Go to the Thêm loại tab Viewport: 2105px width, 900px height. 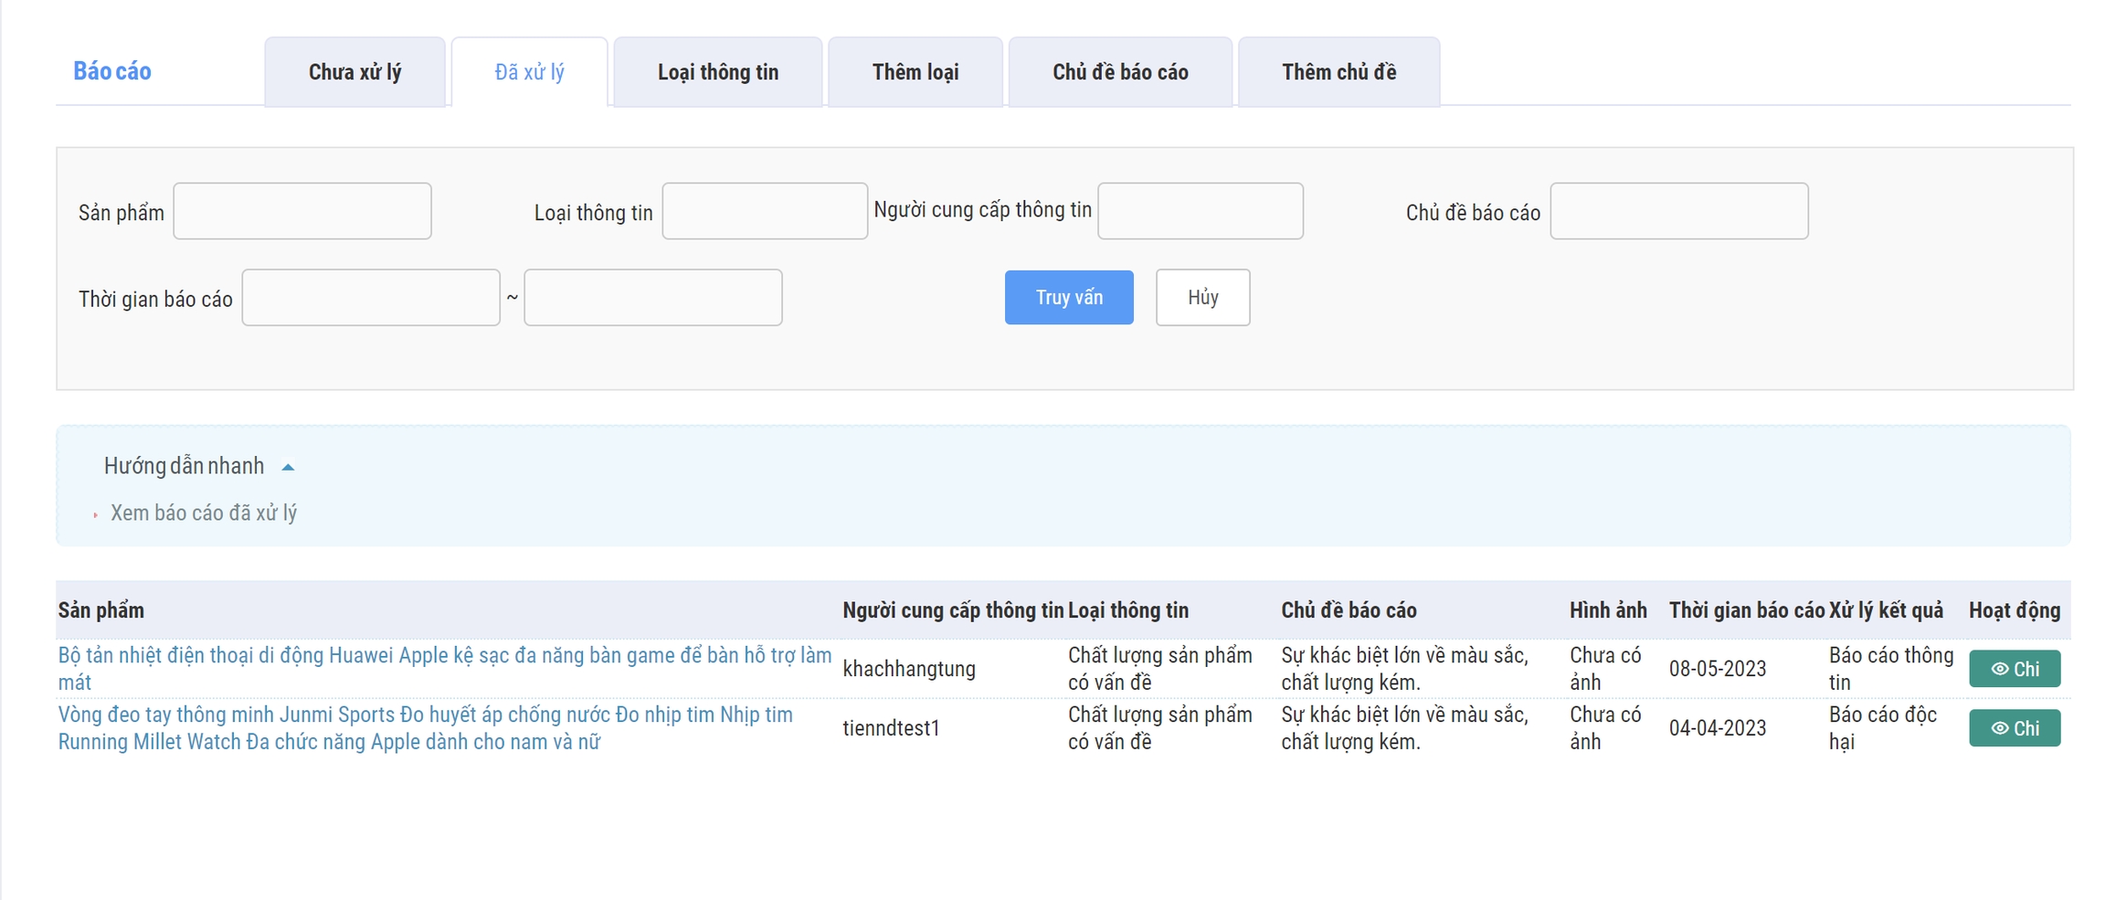coord(915,72)
